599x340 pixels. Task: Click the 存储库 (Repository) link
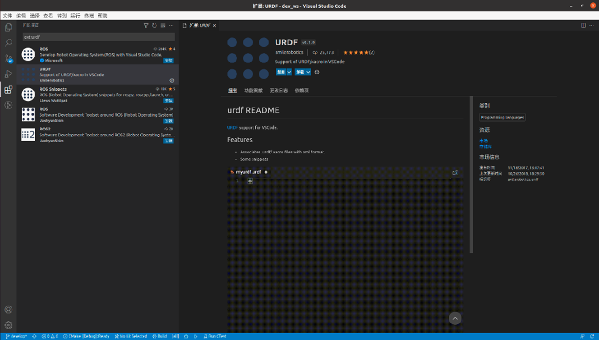(x=485, y=147)
